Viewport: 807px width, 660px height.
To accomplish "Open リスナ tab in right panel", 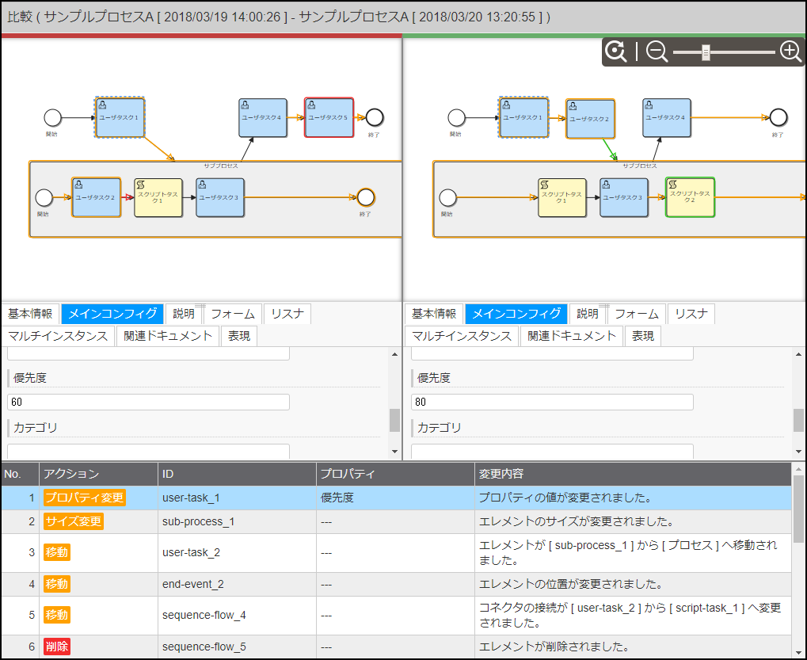I will click(x=691, y=314).
